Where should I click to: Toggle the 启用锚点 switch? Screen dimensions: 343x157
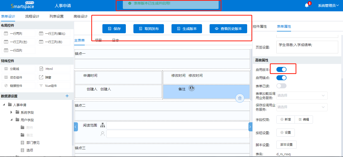pyautogui.click(x=281, y=78)
